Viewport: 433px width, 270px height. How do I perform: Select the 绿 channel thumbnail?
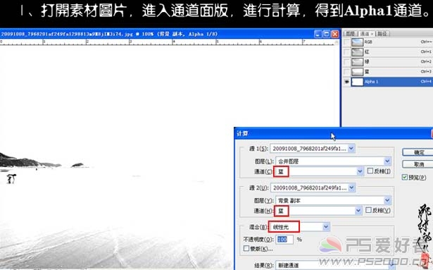357,62
